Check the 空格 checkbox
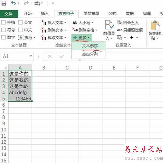The image size is (163, 163). pos(3,22)
